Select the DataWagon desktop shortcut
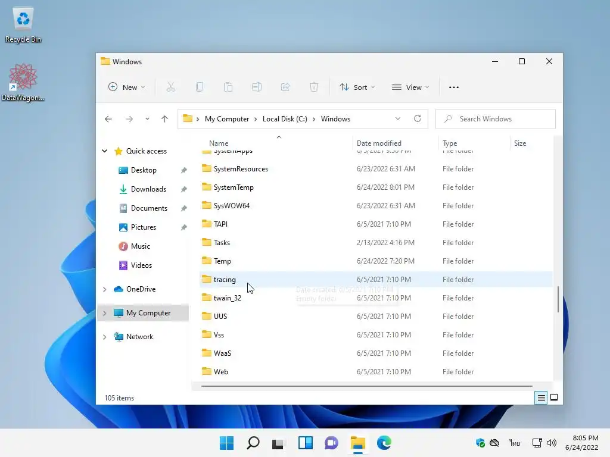This screenshot has width=610, height=457. 23,82
